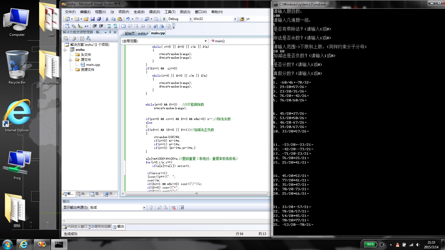The image size is (445, 250).
Task: Open the Win32 platform dropdown
Action: 235,19
